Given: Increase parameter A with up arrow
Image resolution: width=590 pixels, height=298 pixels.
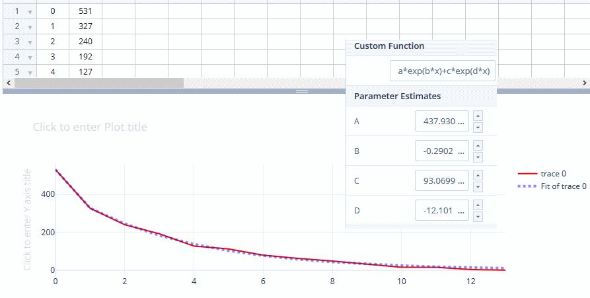Looking at the screenshot, I should (x=478, y=116).
